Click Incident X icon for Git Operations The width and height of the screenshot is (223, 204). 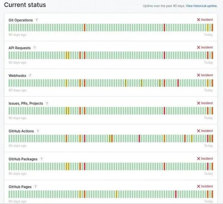[198, 20]
